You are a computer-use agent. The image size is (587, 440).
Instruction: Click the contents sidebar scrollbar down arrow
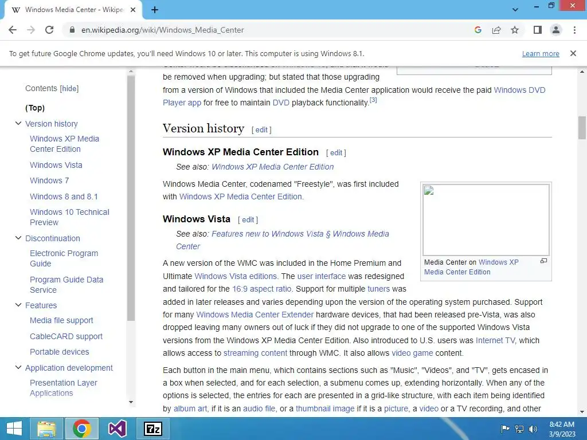tap(131, 402)
